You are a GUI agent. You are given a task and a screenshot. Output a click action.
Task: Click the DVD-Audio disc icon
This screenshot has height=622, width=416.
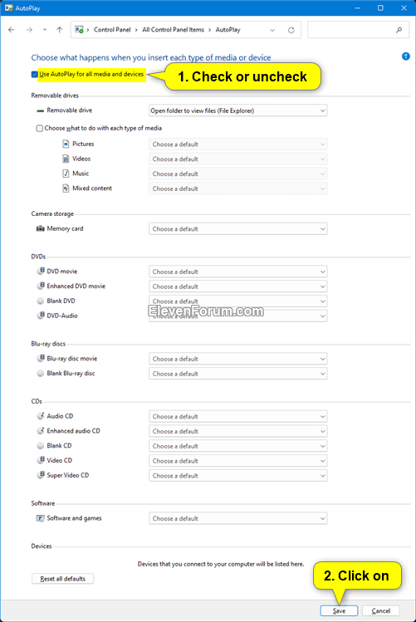tap(41, 316)
